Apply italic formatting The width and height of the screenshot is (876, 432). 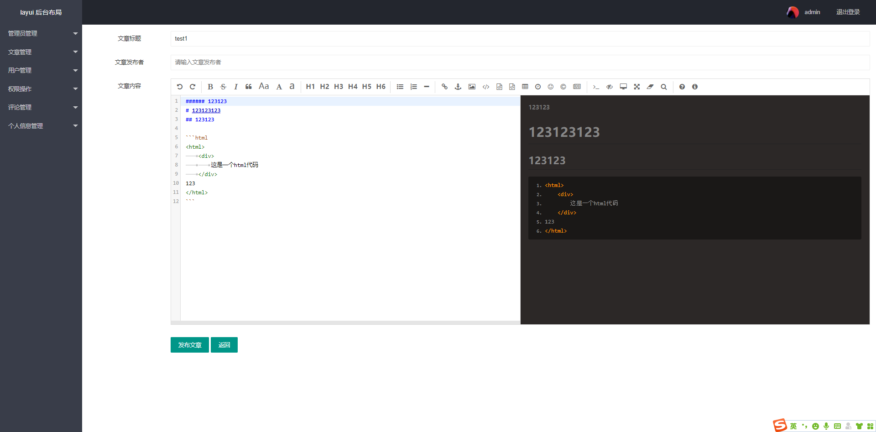point(236,87)
